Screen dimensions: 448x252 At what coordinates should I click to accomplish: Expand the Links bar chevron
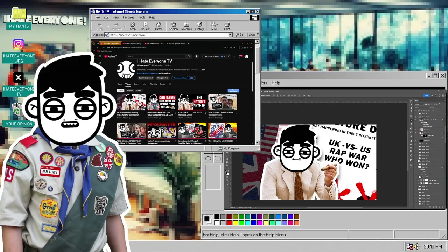[x=258, y=35]
